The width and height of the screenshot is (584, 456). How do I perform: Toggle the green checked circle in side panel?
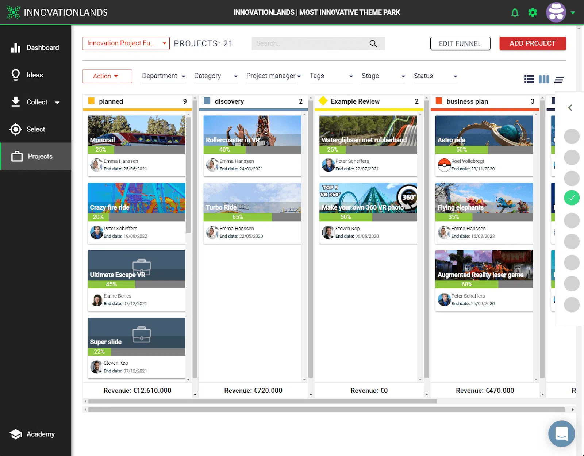point(572,198)
